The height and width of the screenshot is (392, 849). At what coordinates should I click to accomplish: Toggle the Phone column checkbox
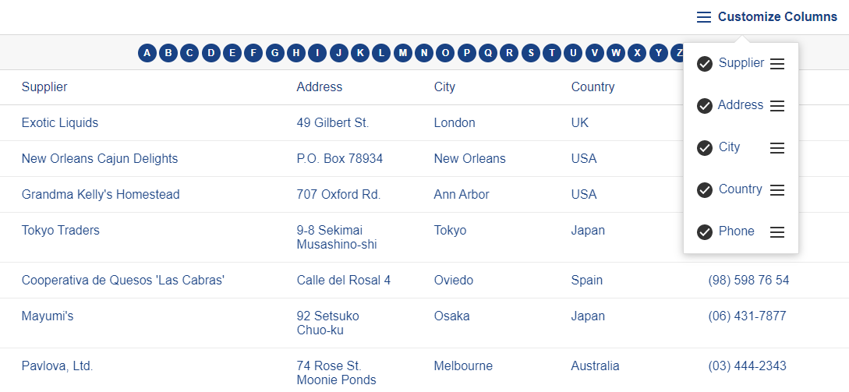click(x=705, y=232)
